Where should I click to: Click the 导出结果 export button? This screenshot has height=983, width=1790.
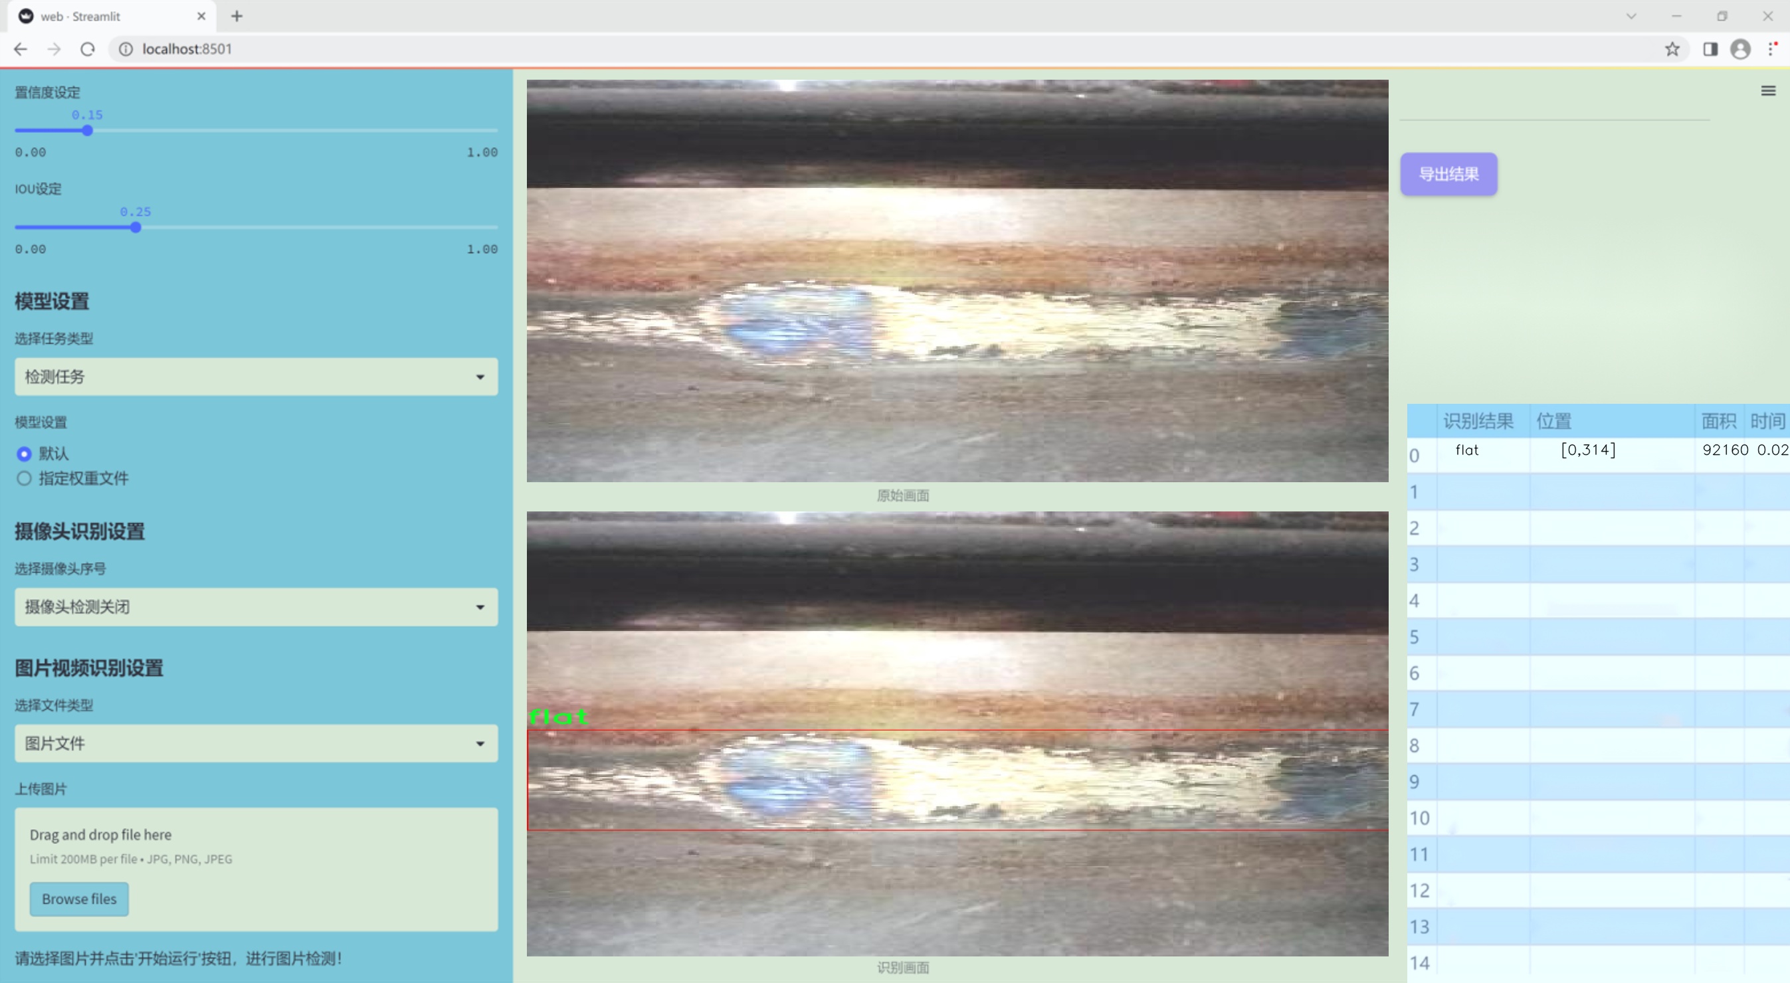(x=1448, y=175)
